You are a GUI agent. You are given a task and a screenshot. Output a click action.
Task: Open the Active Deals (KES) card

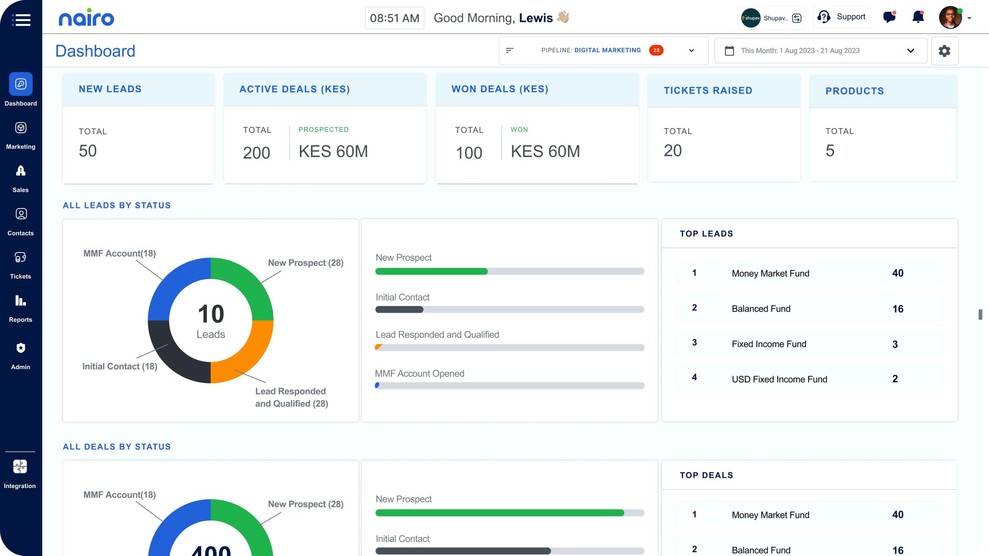[325, 128]
